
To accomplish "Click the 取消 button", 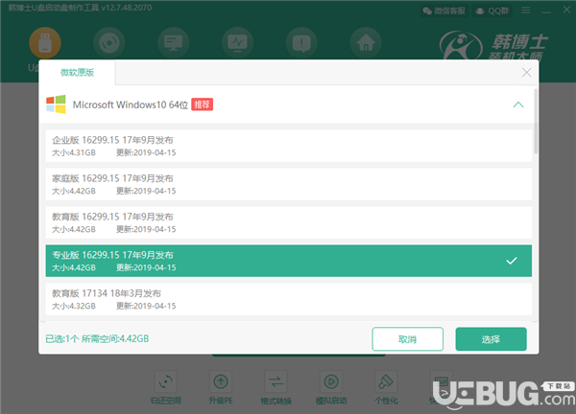I will (407, 339).
